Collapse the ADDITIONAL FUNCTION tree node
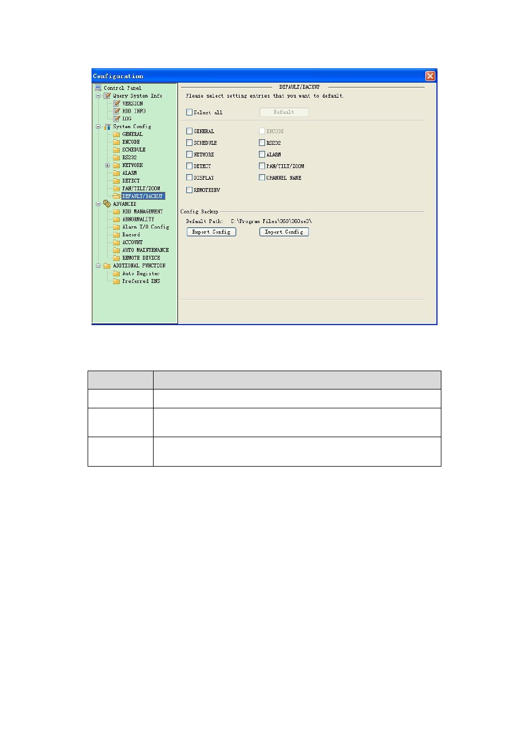 tap(98, 266)
